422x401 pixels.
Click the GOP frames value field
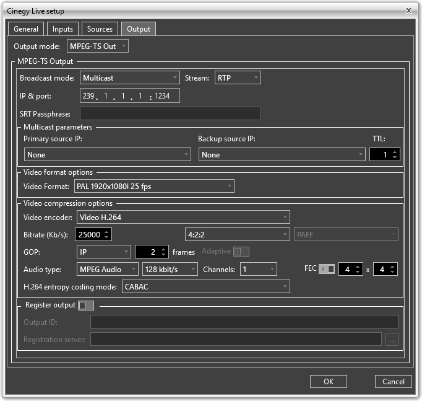click(x=148, y=252)
